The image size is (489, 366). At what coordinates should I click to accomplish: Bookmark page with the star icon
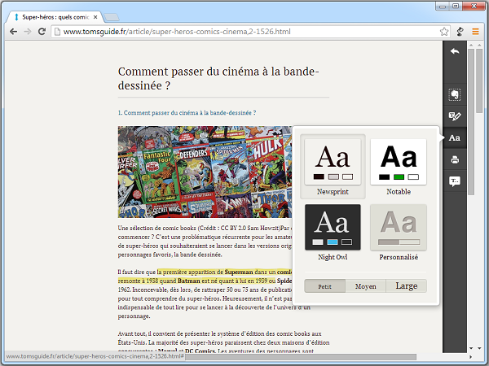[444, 32]
